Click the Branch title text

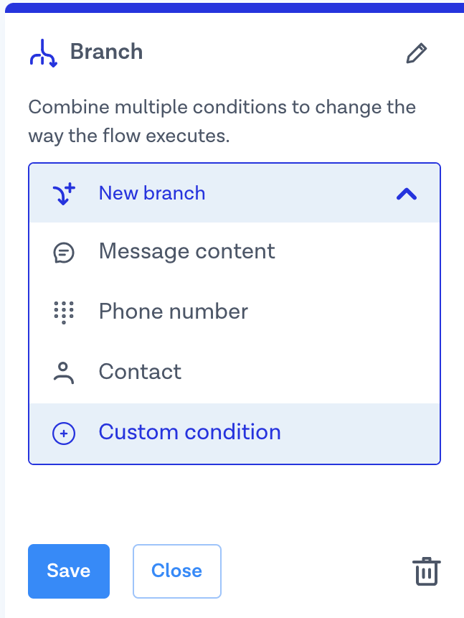pos(106,52)
